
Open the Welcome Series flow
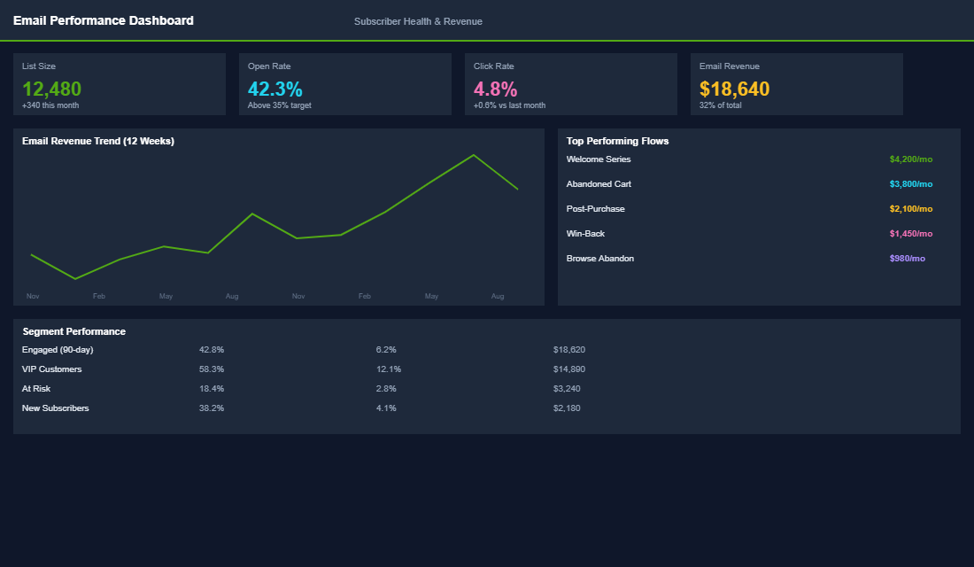coord(599,159)
